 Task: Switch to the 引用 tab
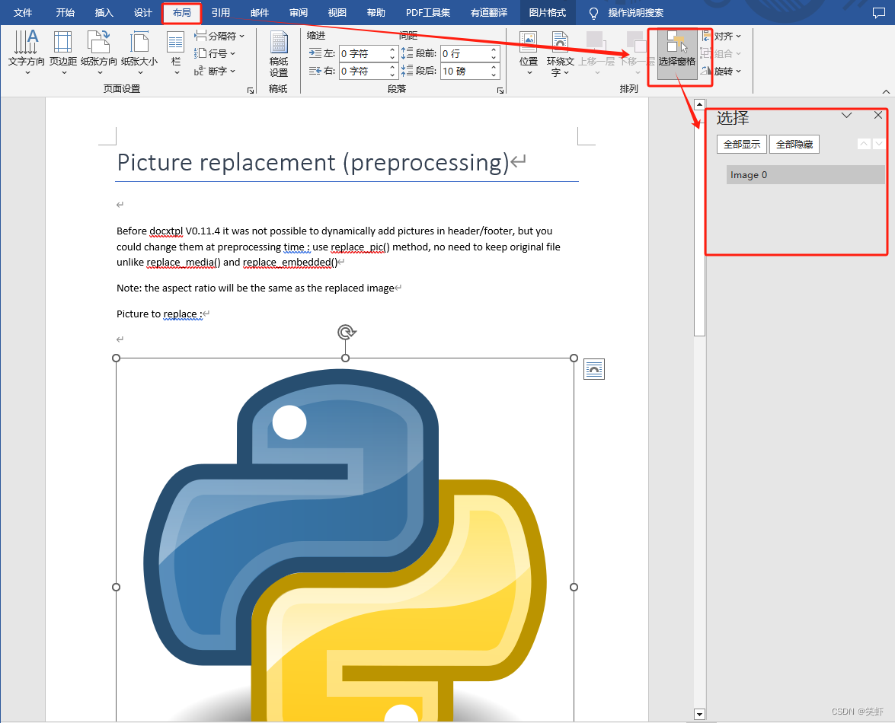pyautogui.click(x=220, y=12)
